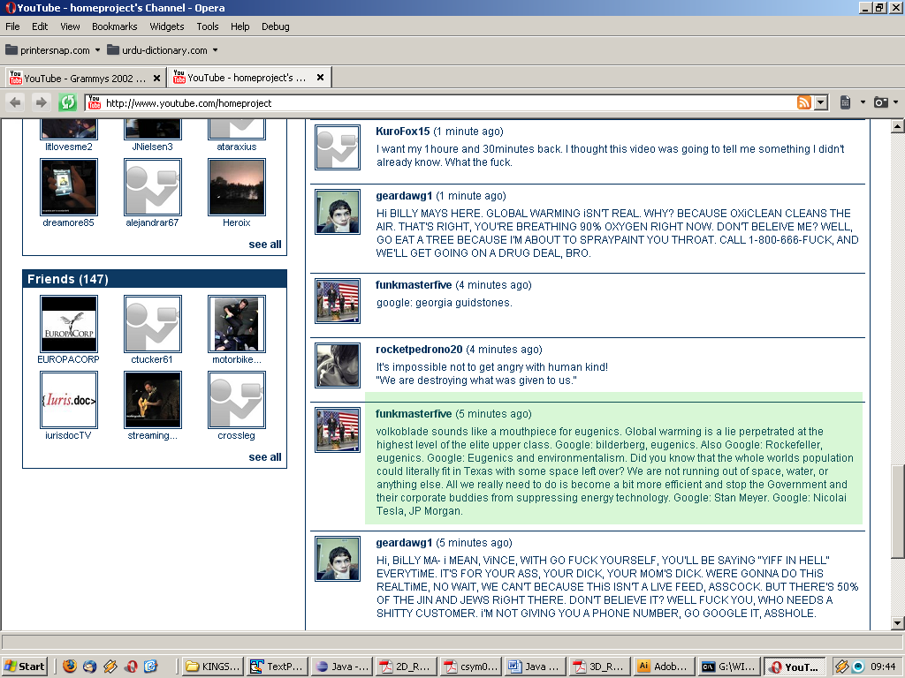Launch Firefox from quick launch
The image size is (905, 678).
[70, 667]
